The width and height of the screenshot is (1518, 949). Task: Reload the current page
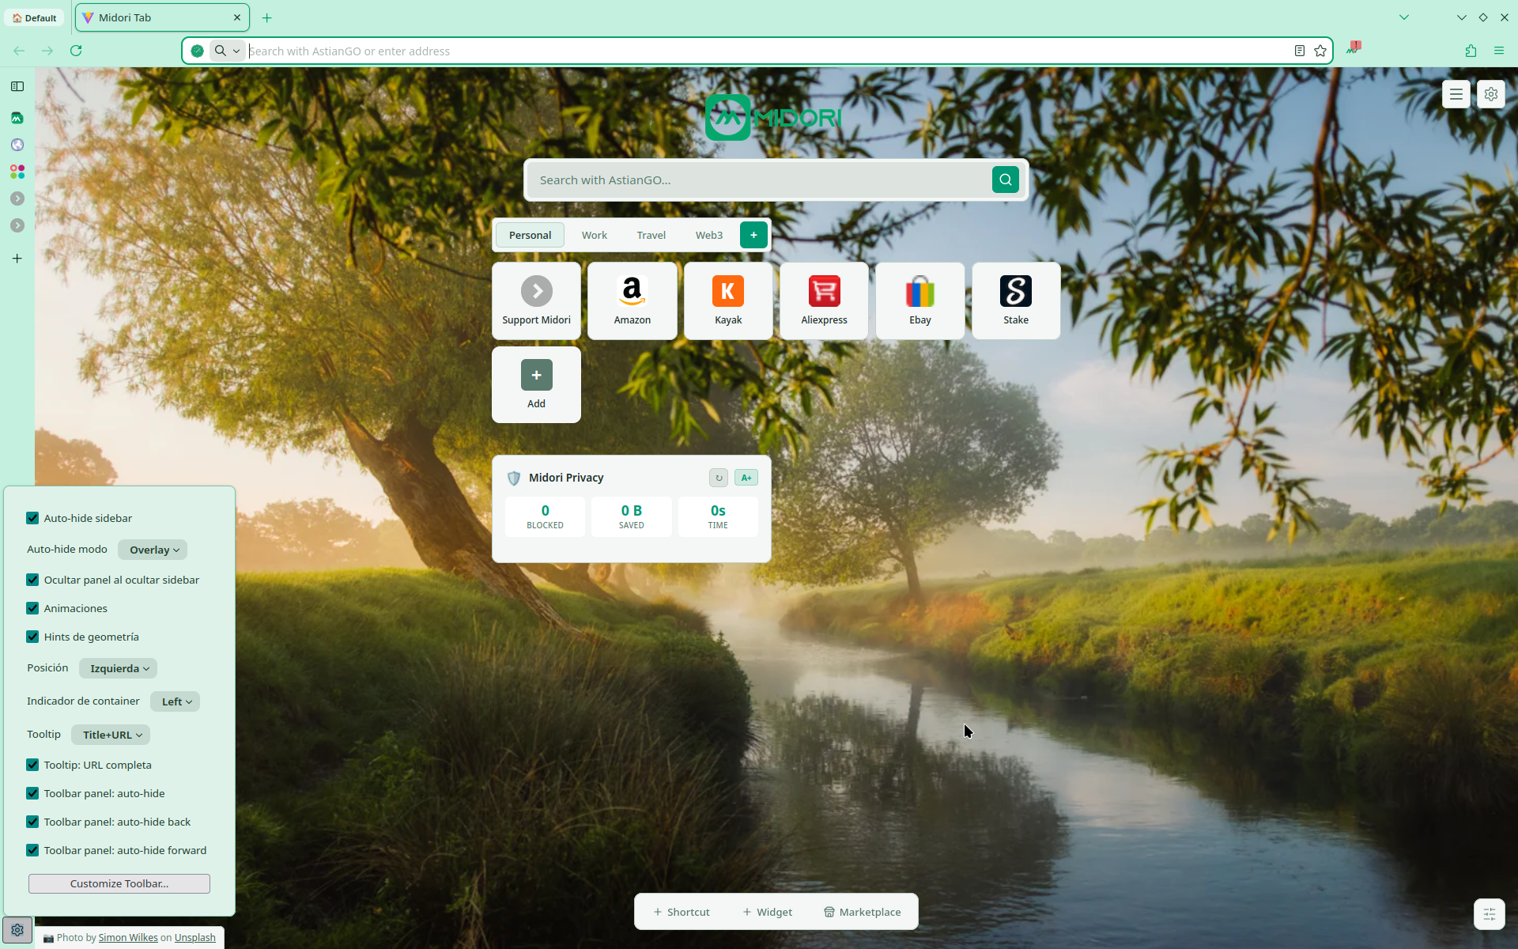76,51
